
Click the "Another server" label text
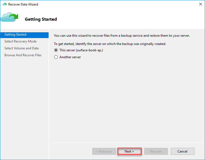pos(70,57)
